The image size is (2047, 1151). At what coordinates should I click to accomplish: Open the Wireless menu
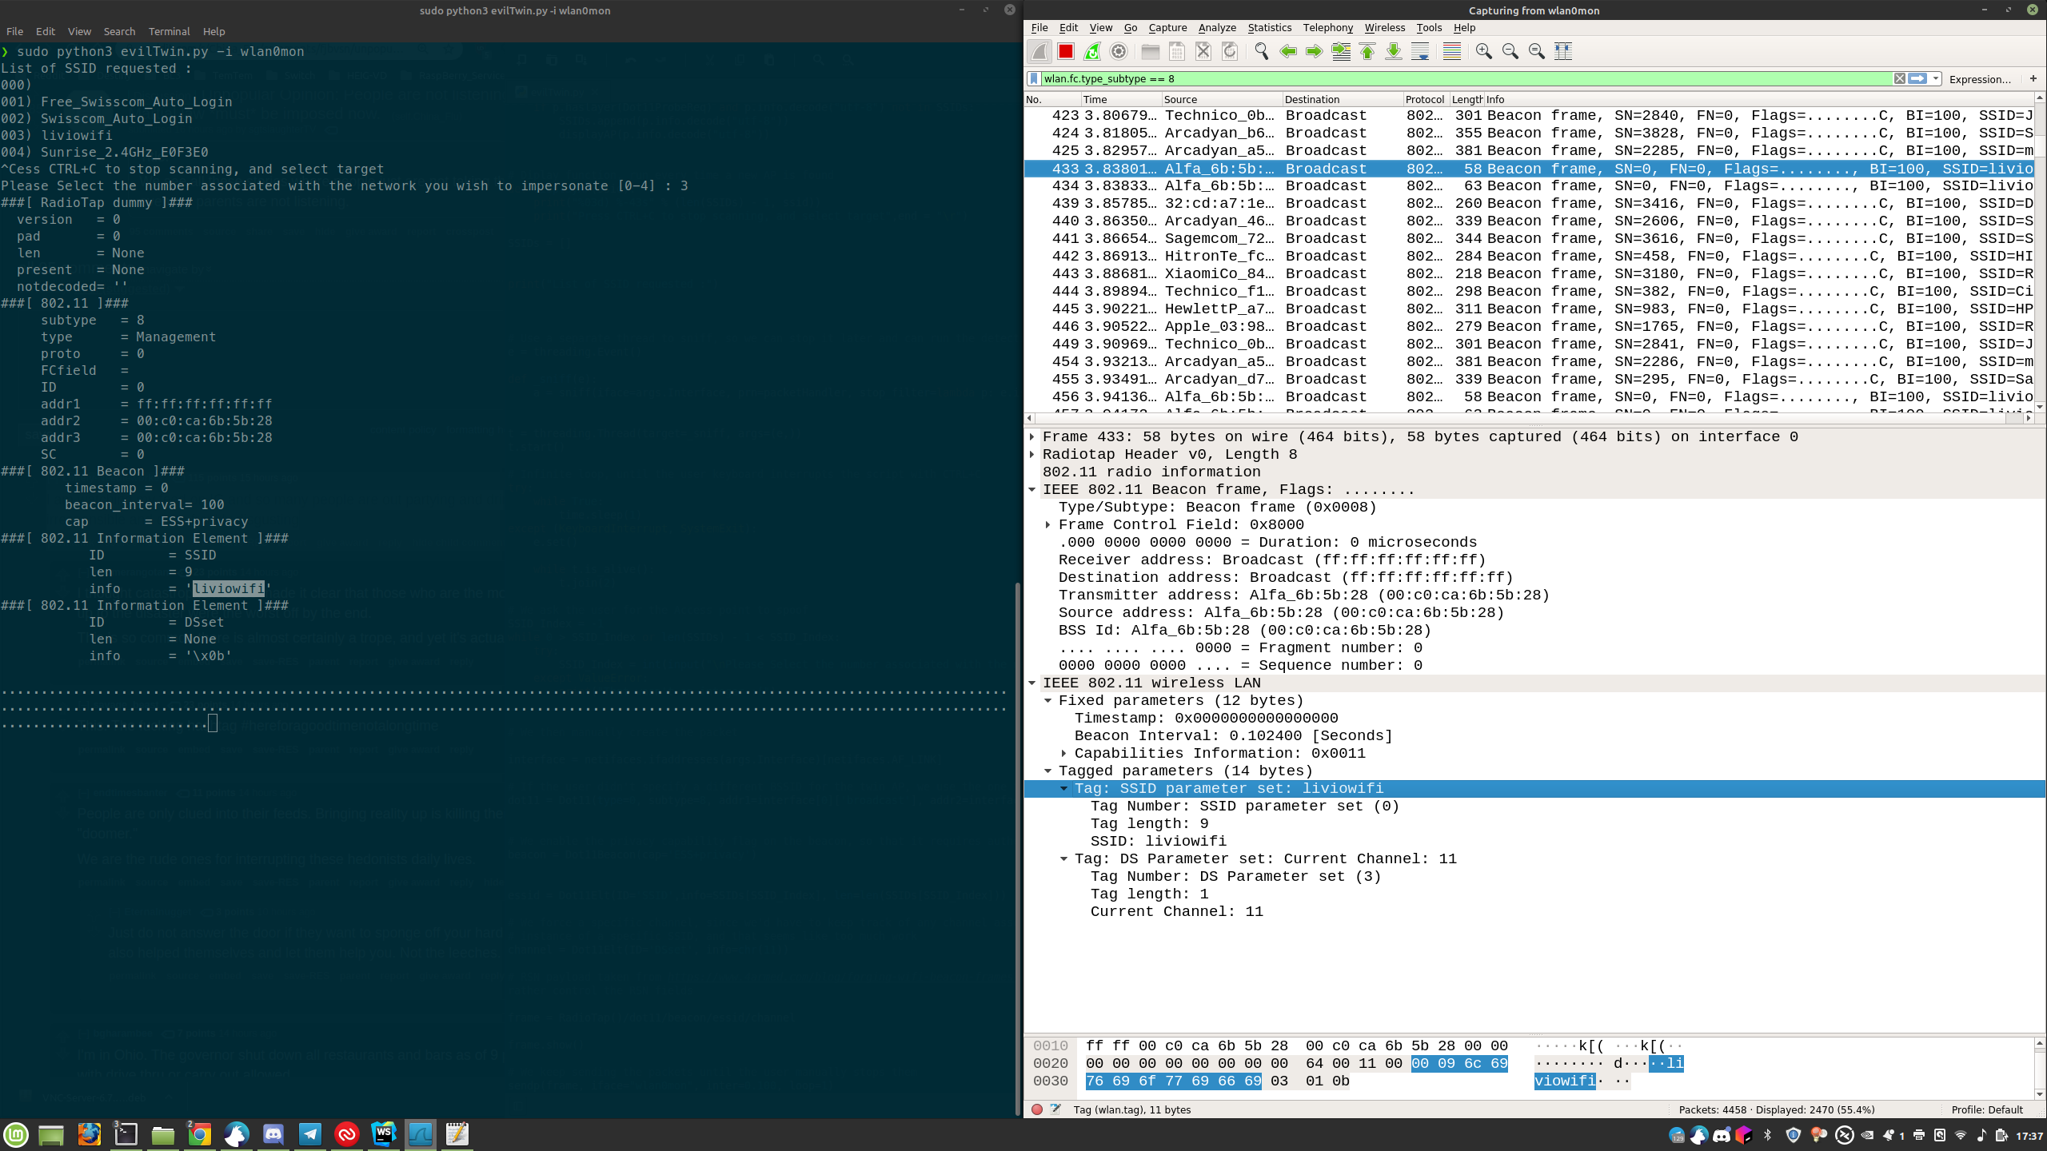[1384, 27]
